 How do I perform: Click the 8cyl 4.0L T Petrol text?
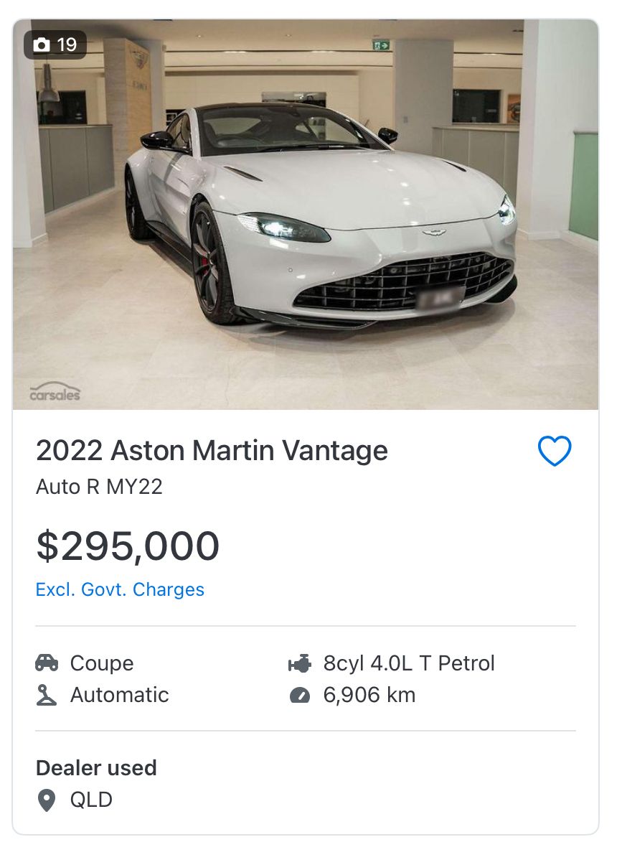pyautogui.click(x=409, y=663)
